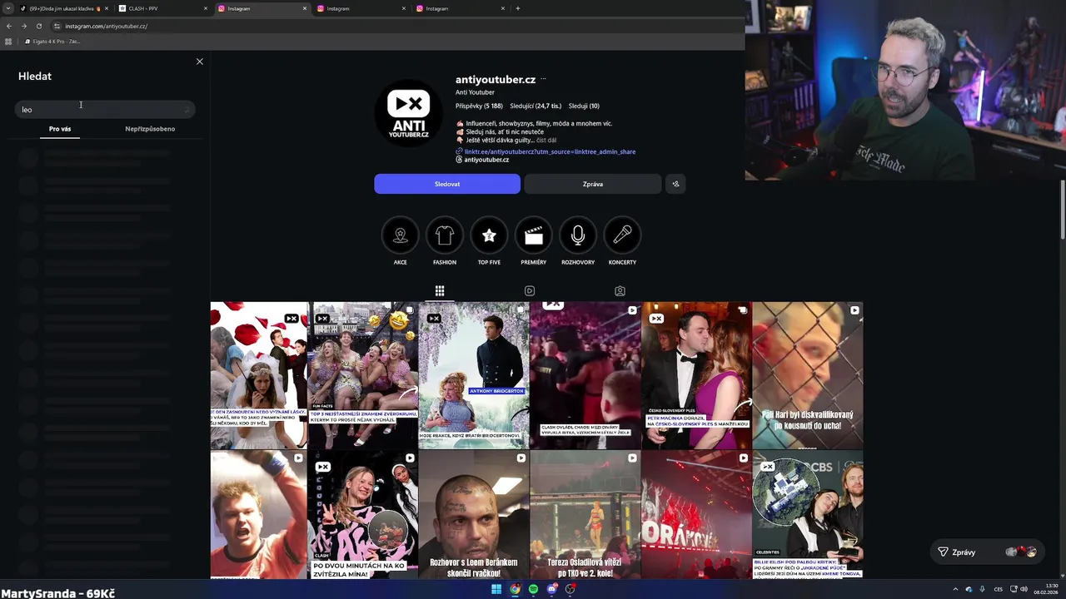Image resolution: width=1066 pixels, height=599 pixels.
Task: Open Spotify from the taskbar
Action: 534,589
